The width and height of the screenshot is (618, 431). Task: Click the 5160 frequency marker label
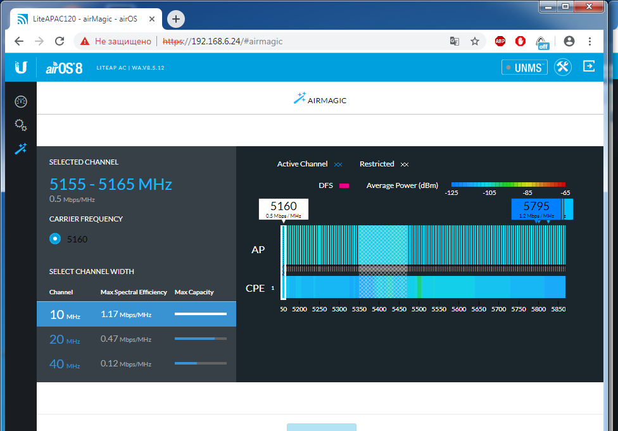tap(284, 209)
